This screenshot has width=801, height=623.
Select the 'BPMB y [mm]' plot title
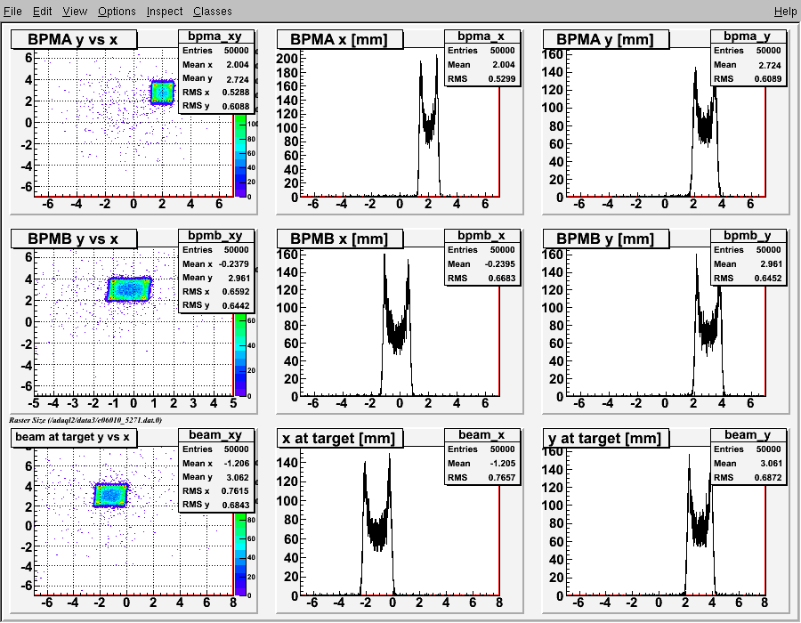point(605,239)
